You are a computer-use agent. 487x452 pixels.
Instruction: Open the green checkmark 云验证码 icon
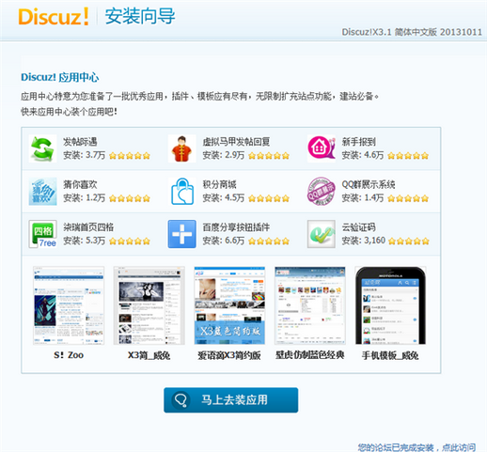click(x=322, y=234)
